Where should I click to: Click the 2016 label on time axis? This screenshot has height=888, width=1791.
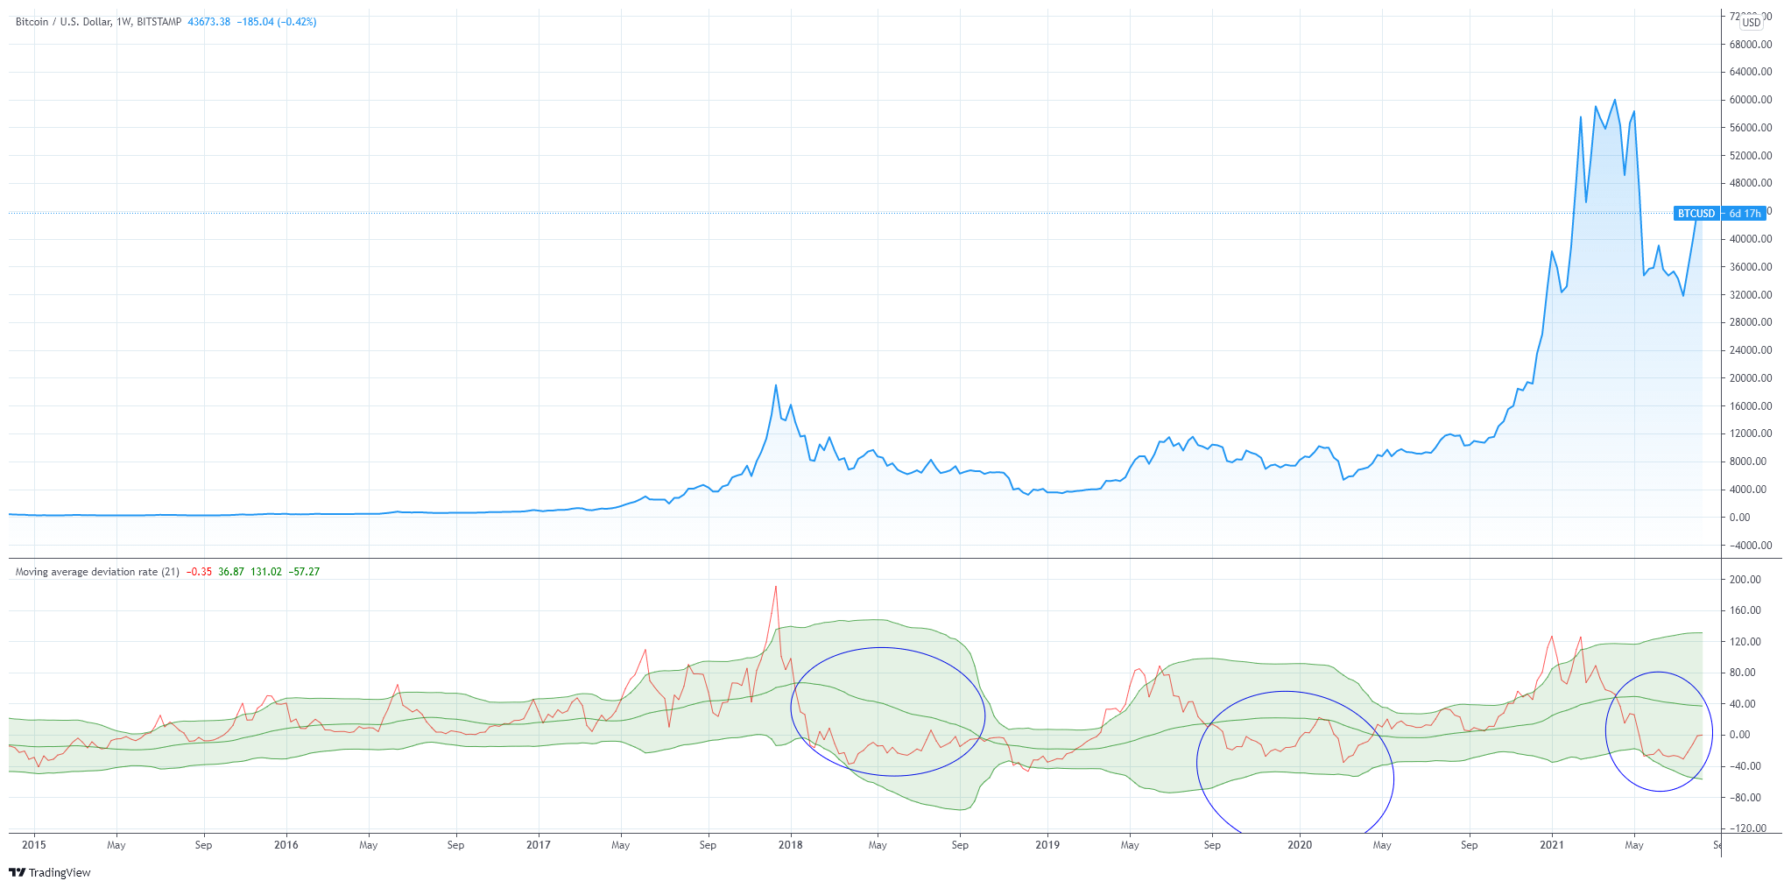(x=286, y=845)
